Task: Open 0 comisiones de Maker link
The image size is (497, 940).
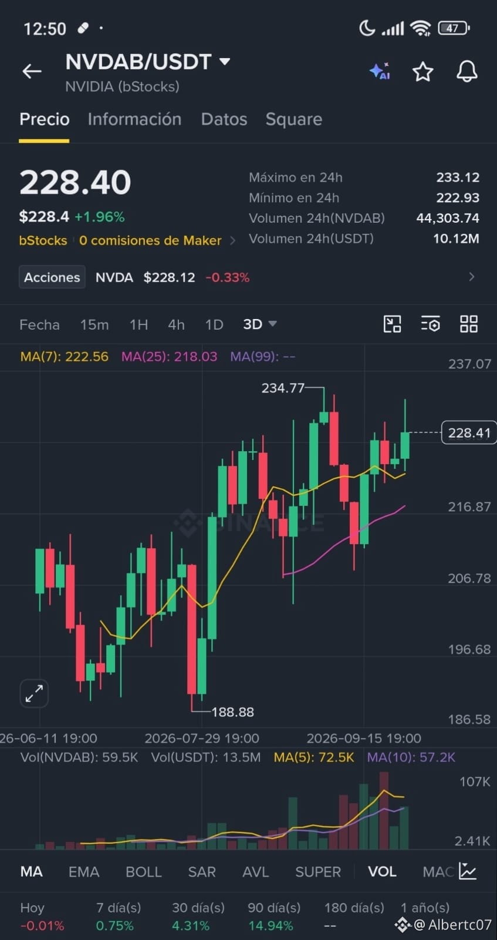Action: tap(150, 240)
